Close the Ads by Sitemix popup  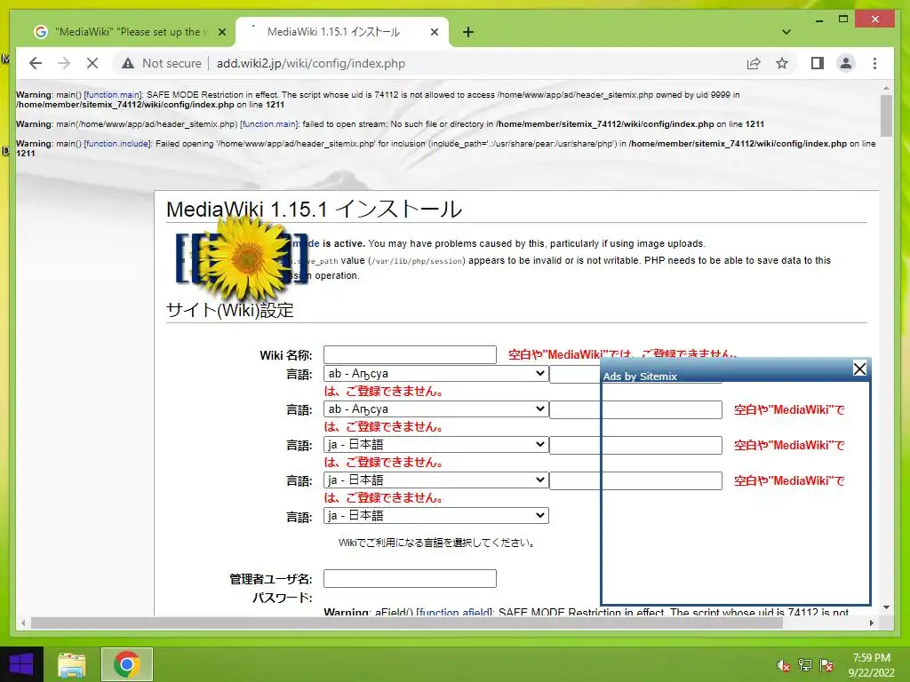coord(859,369)
